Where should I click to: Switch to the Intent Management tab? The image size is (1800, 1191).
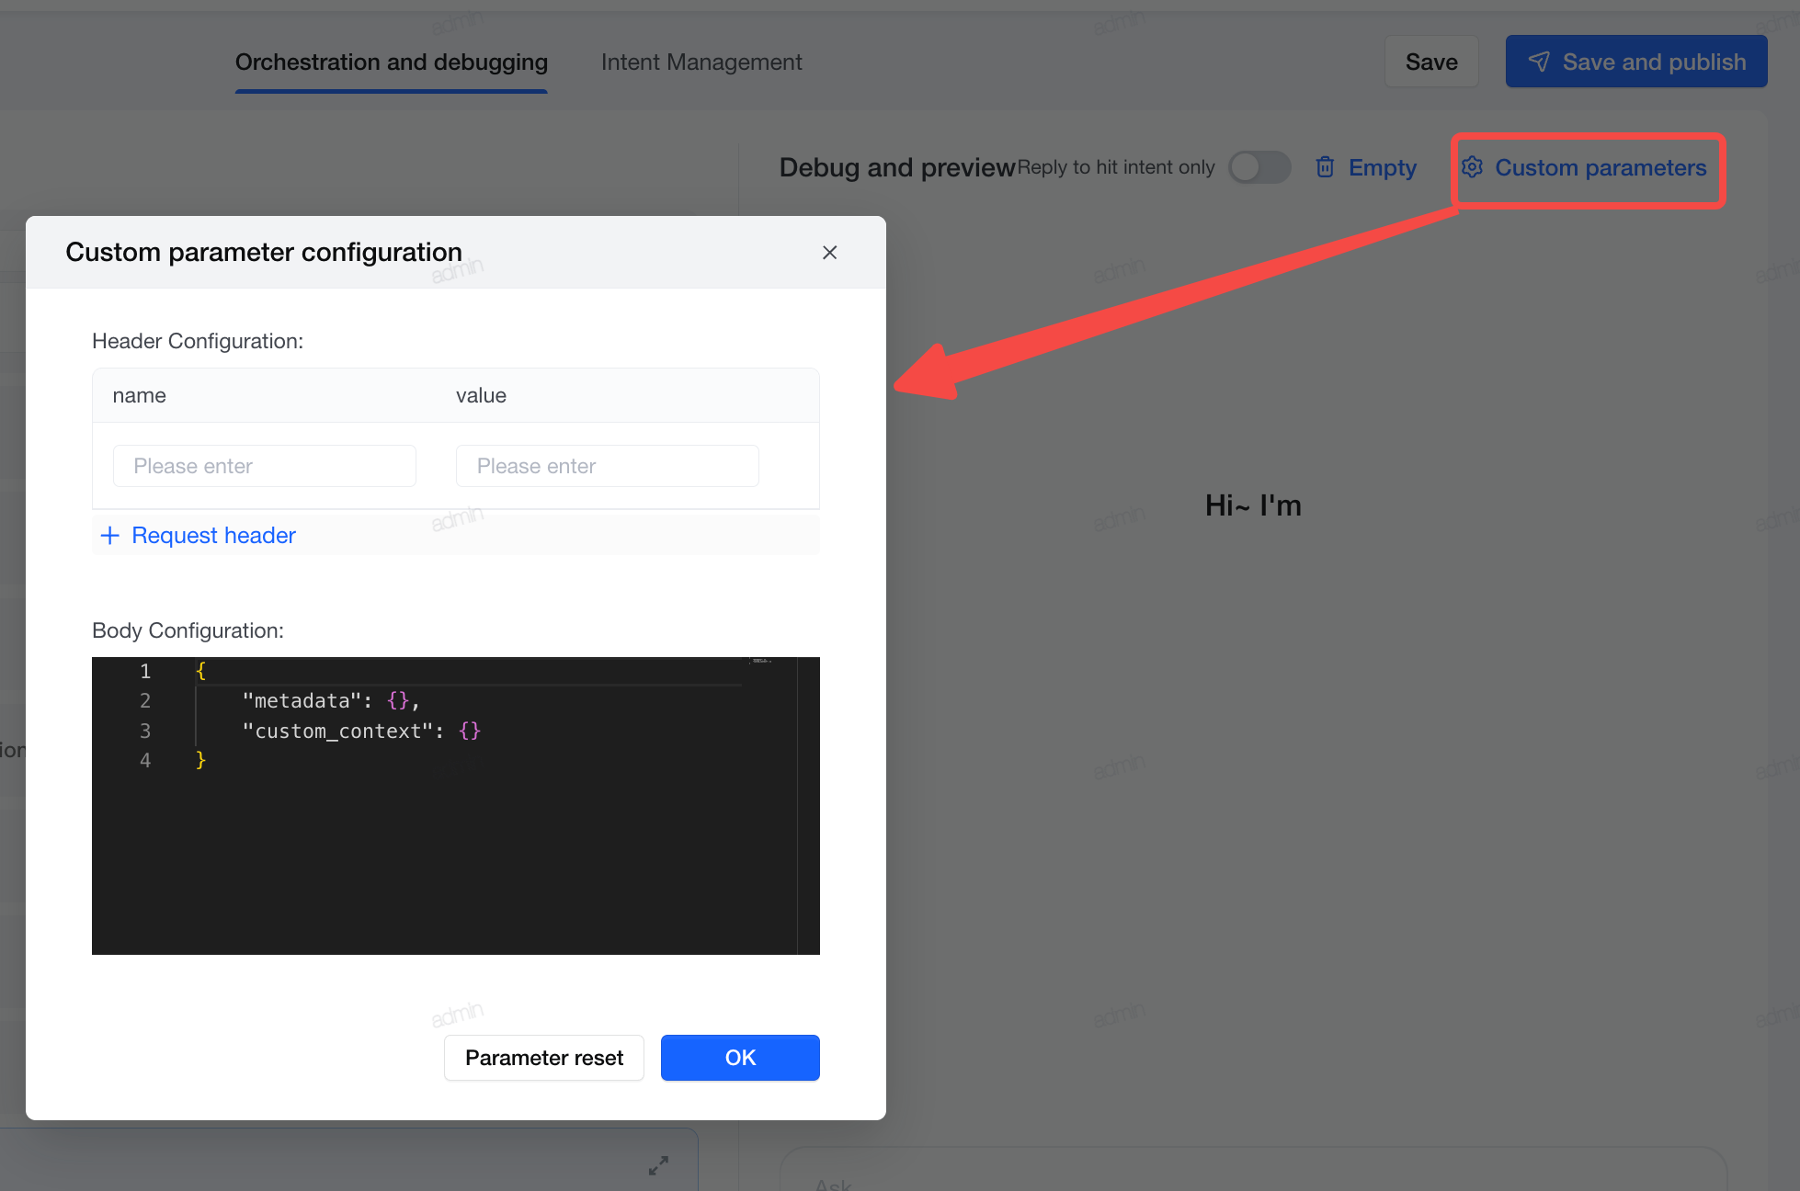tap(701, 62)
